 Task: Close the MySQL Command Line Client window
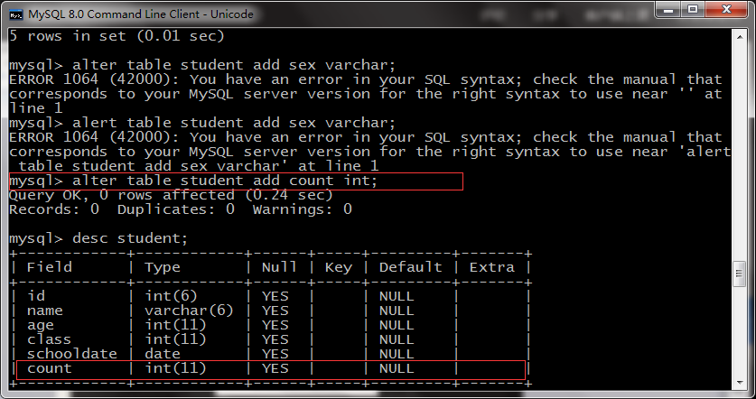tap(728, 9)
